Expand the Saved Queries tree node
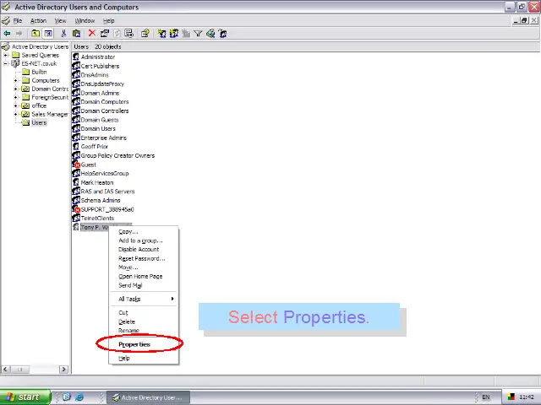The image size is (541, 405). pos(6,55)
